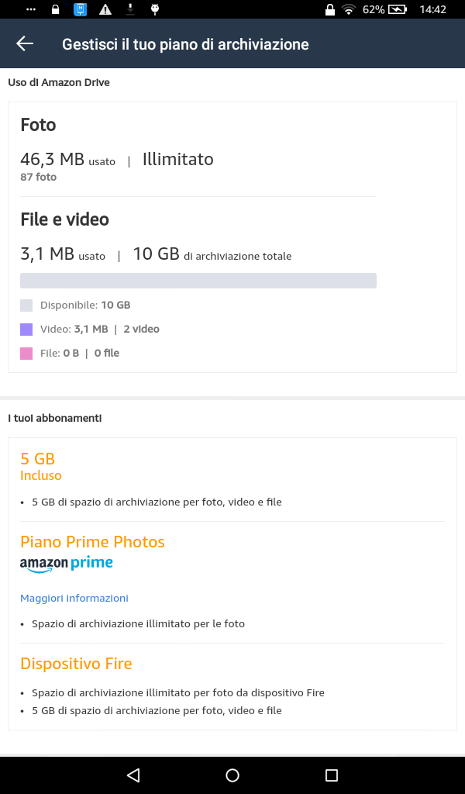
Task: Open the Maggiori informazioni link
Action: tap(74, 598)
